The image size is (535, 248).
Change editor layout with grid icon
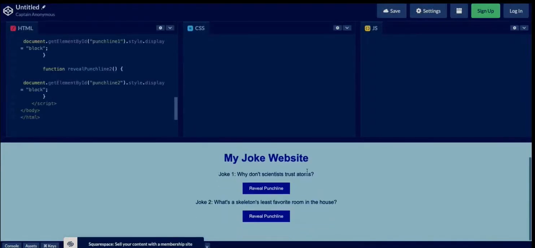click(459, 11)
